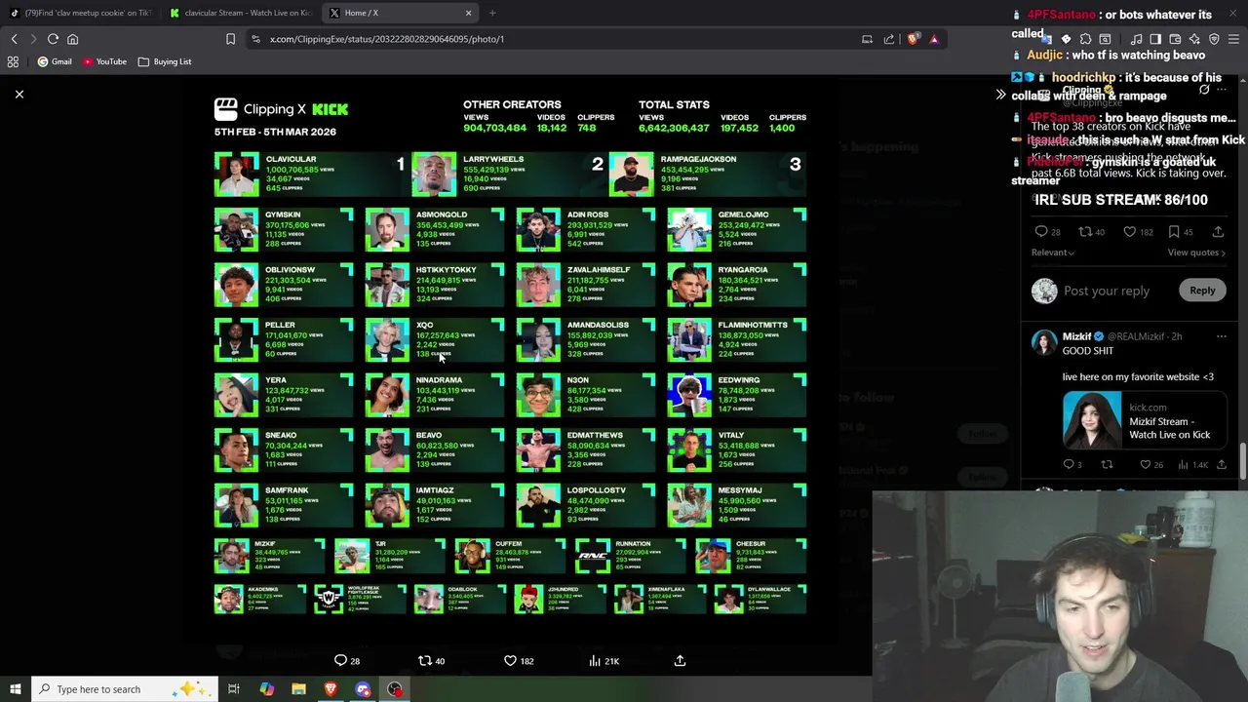Screen dimensions: 1248x702
Task: Open File Explorer from the taskbar
Action: point(298,689)
